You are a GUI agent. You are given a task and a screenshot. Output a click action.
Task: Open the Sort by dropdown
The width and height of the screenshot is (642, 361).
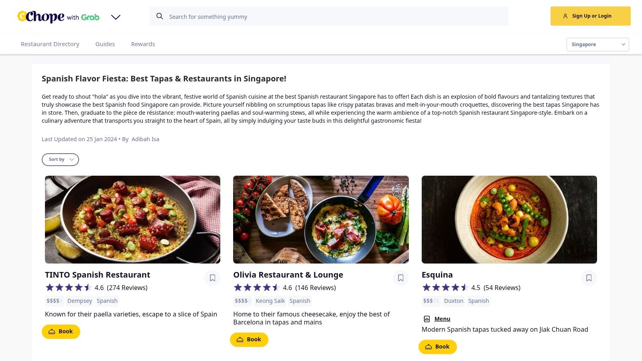point(60,160)
